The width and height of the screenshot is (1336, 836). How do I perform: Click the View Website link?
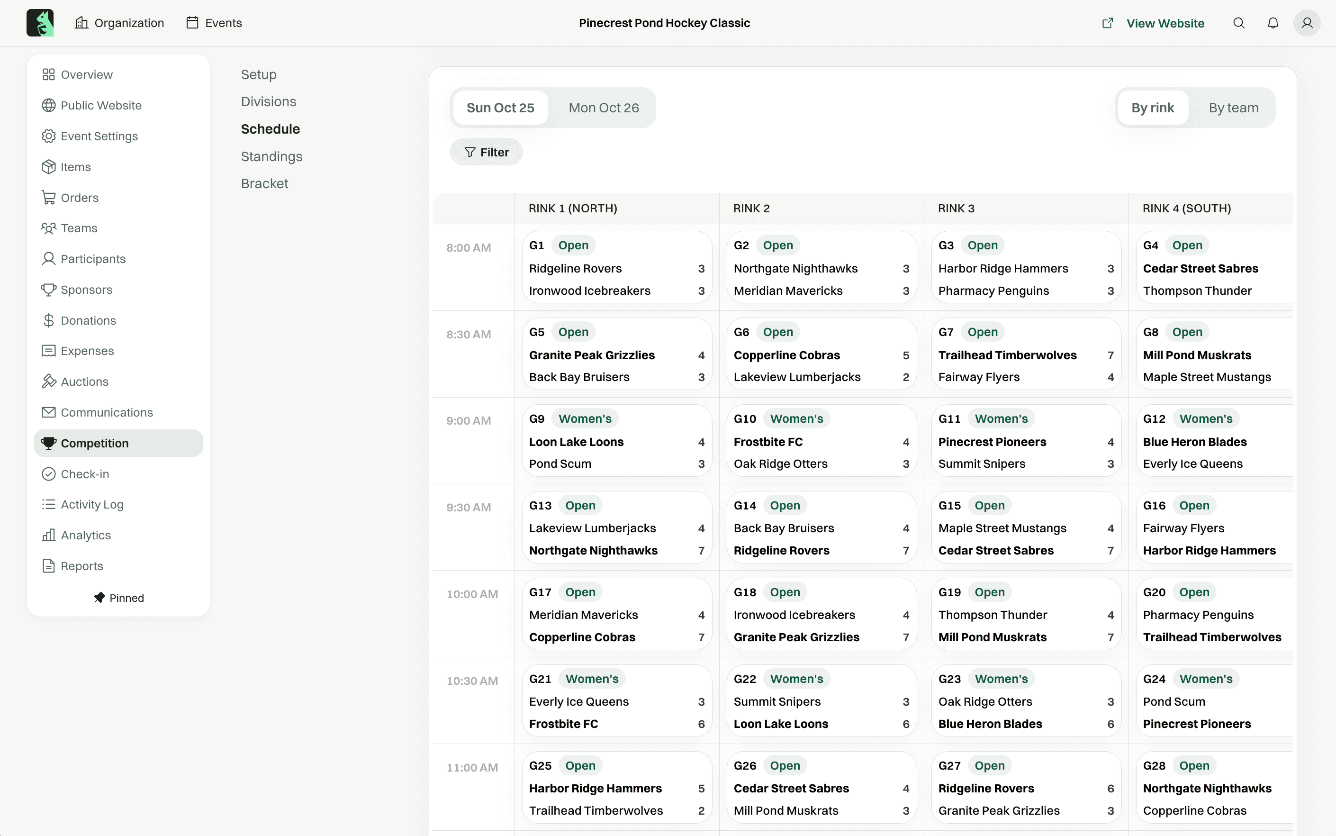[x=1153, y=23]
